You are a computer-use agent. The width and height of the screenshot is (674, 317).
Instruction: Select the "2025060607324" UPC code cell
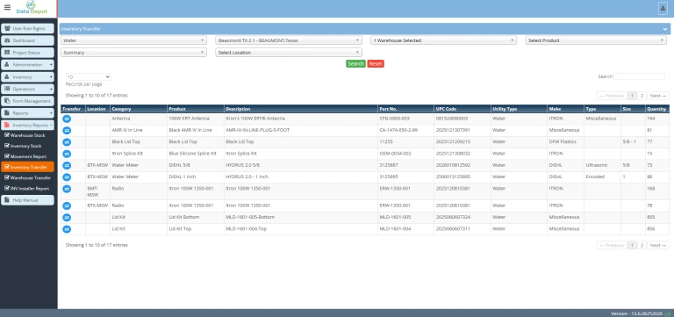click(x=462, y=217)
